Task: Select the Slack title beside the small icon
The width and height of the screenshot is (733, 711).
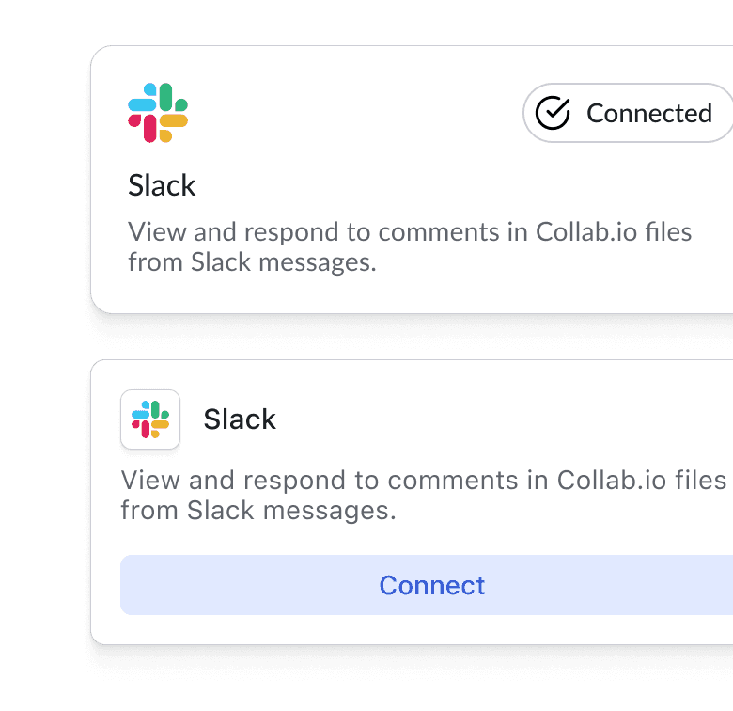Action: [240, 419]
